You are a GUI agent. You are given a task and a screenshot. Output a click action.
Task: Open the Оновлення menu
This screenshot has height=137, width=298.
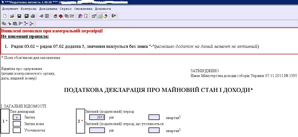pyautogui.click(x=83, y=9)
